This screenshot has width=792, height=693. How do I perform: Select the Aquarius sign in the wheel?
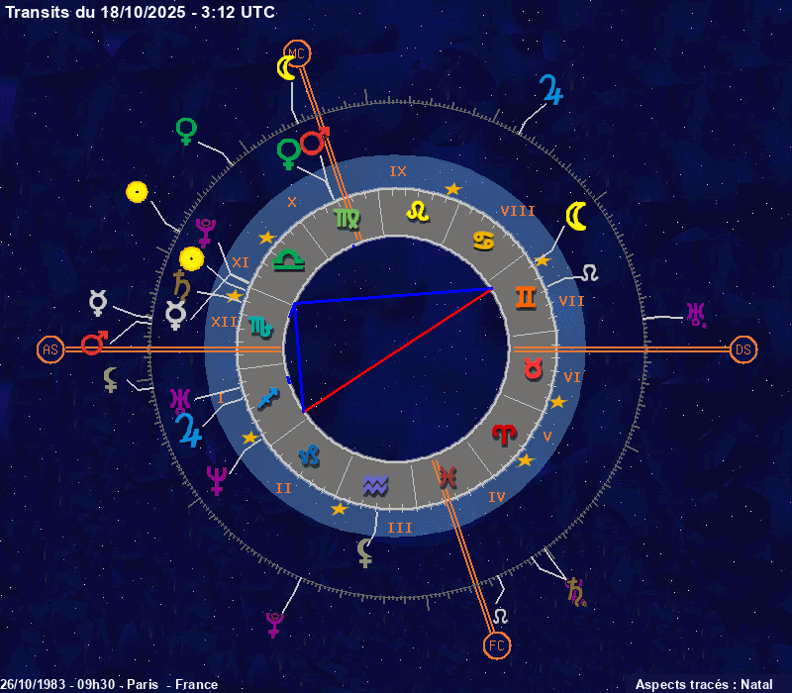tap(374, 484)
